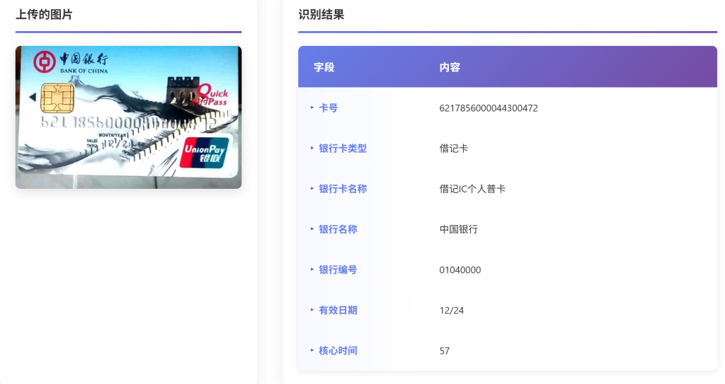The width and height of the screenshot is (725, 384).
Task: Select the 核心时间 field label
Action: pyautogui.click(x=338, y=351)
